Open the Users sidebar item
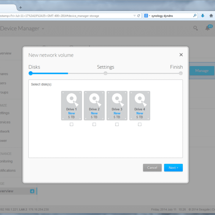 [3, 83]
